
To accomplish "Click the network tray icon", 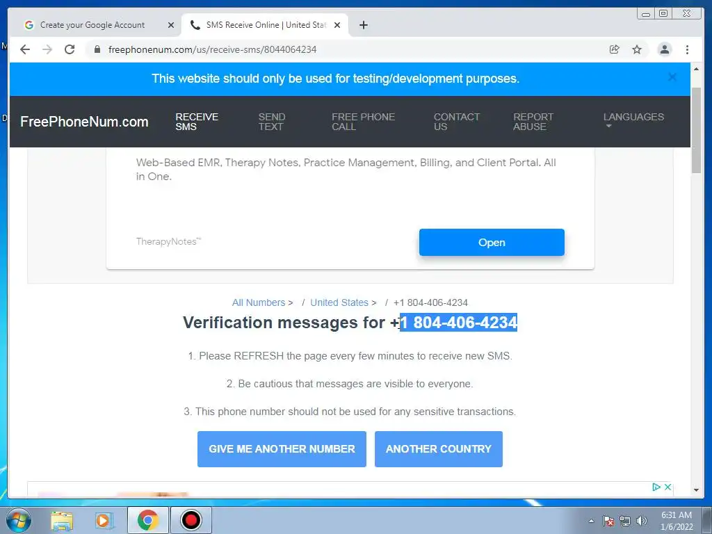I will point(625,521).
